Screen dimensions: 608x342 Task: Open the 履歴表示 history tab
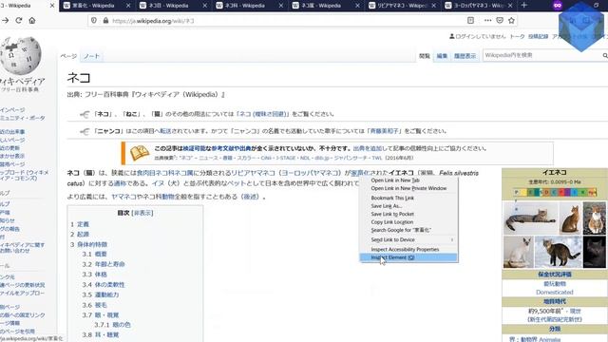click(465, 56)
